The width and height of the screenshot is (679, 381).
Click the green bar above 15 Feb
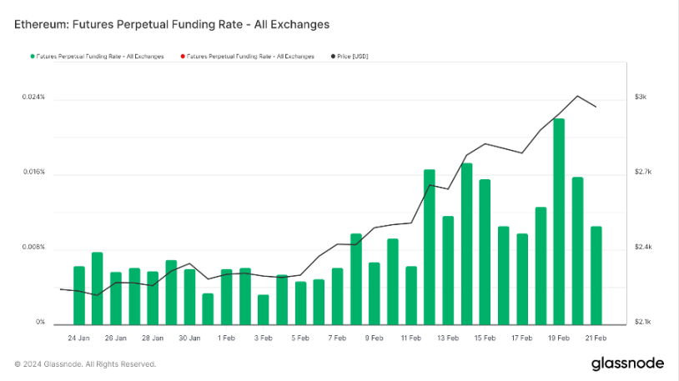point(485,252)
